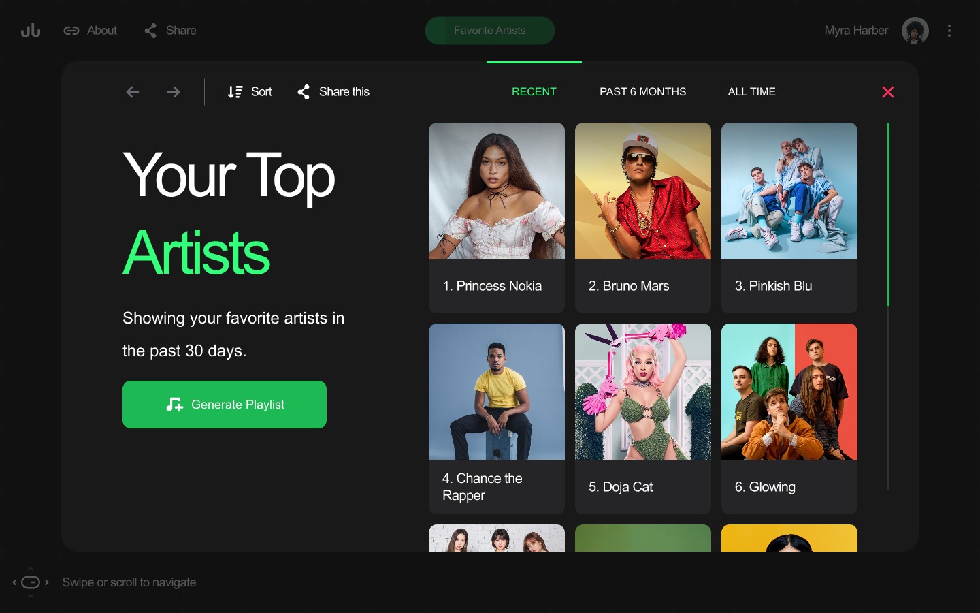
Task: Click the Generate Playlist button
Action: coord(225,405)
